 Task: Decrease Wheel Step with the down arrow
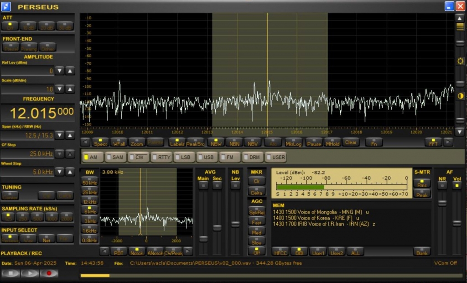[60, 172]
